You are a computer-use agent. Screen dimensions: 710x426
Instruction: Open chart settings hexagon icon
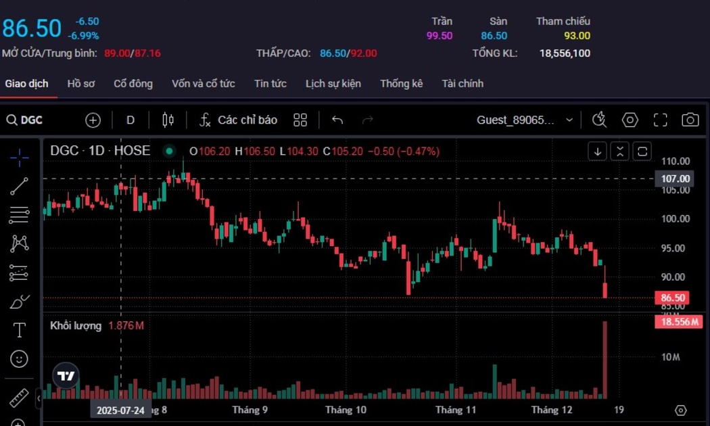[x=630, y=120]
